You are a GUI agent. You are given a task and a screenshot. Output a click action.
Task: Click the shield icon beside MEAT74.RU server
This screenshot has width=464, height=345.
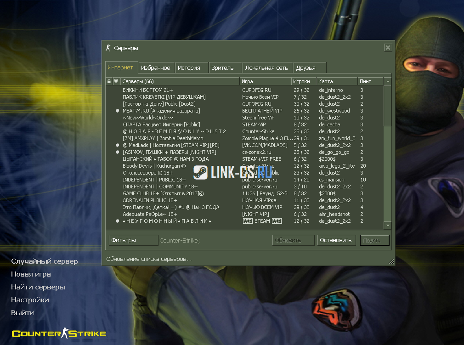[117, 111]
